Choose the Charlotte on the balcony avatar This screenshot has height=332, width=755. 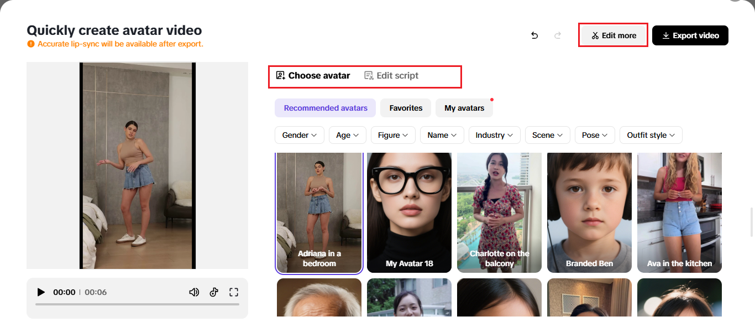point(499,212)
